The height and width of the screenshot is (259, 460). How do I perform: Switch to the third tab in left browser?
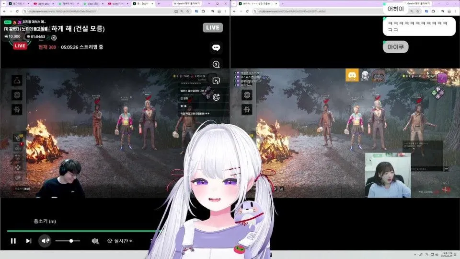(68, 3)
